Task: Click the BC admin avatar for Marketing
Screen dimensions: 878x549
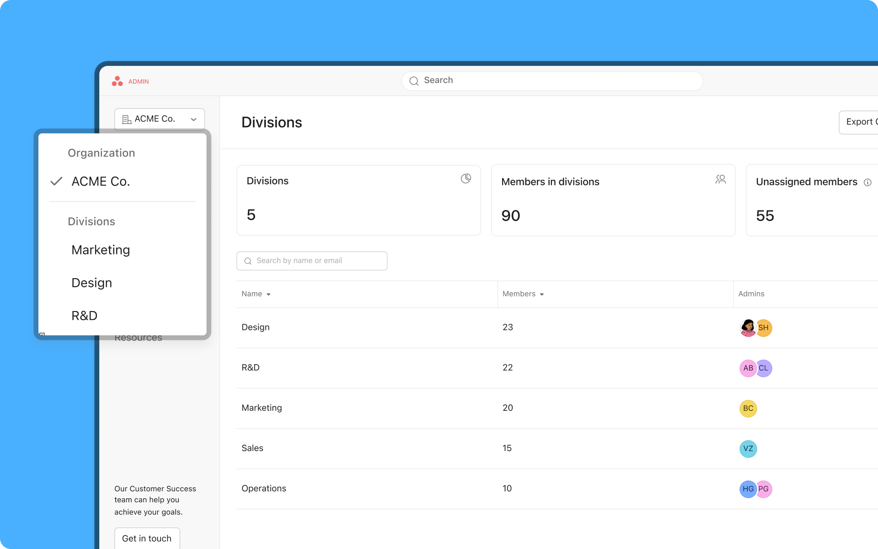Action: coord(748,409)
